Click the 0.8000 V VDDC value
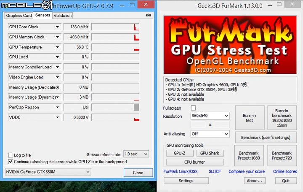The height and width of the screenshot is (192, 303). coord(77,117)
